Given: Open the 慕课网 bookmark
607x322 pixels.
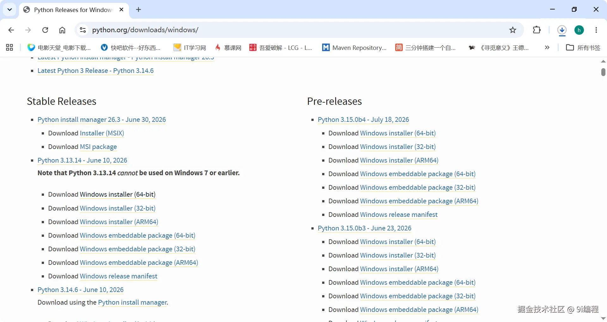Looking at the screenshot, I should click(228, 48).
